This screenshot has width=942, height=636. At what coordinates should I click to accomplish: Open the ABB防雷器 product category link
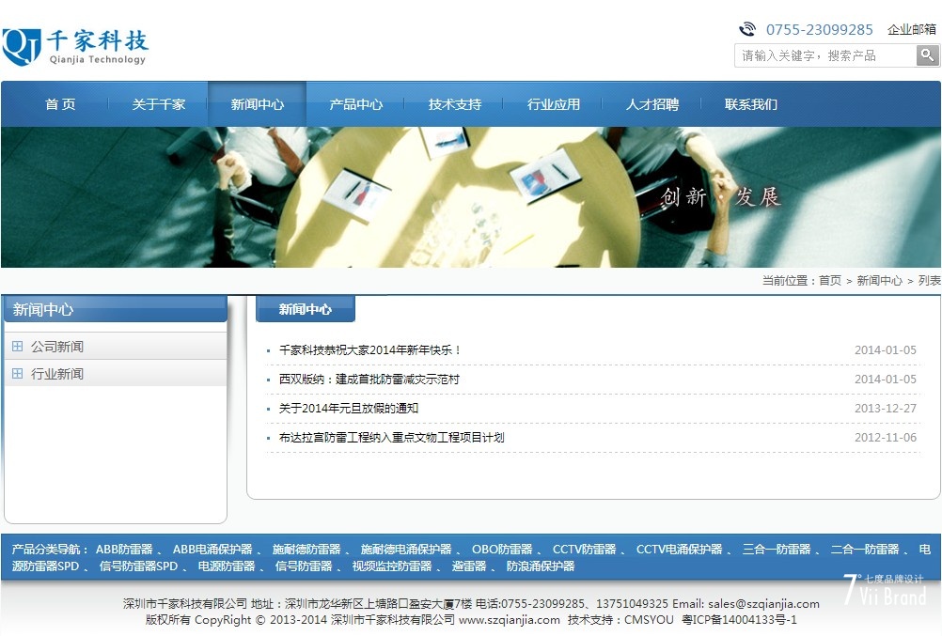124,550
